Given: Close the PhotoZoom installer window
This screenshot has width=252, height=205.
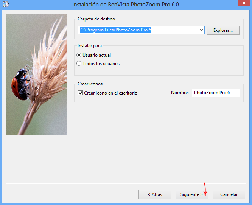Looking at the screenshot, I should (x=244, y=3).
